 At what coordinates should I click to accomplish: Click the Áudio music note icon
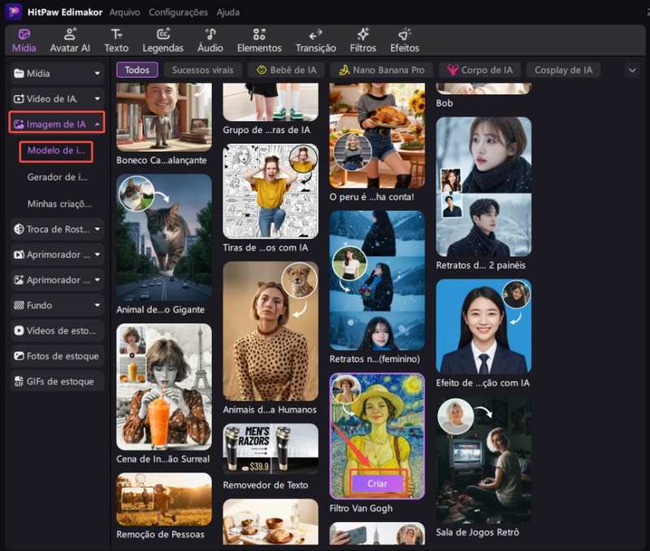[210, 34]
